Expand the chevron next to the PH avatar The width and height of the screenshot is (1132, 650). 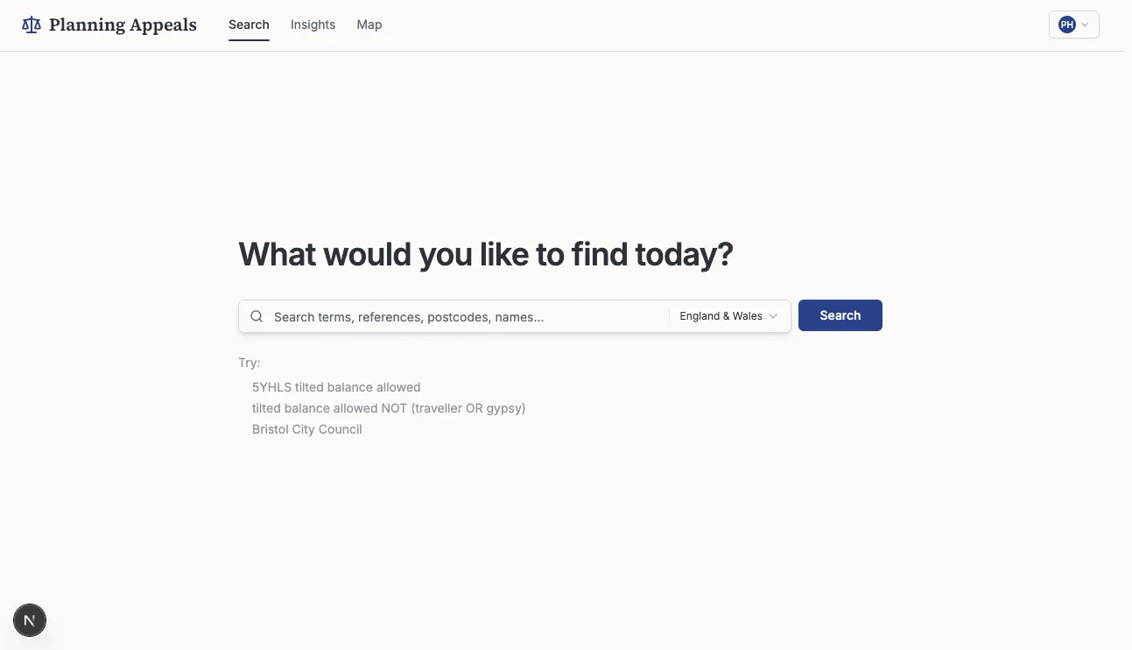click(1084, 25)
